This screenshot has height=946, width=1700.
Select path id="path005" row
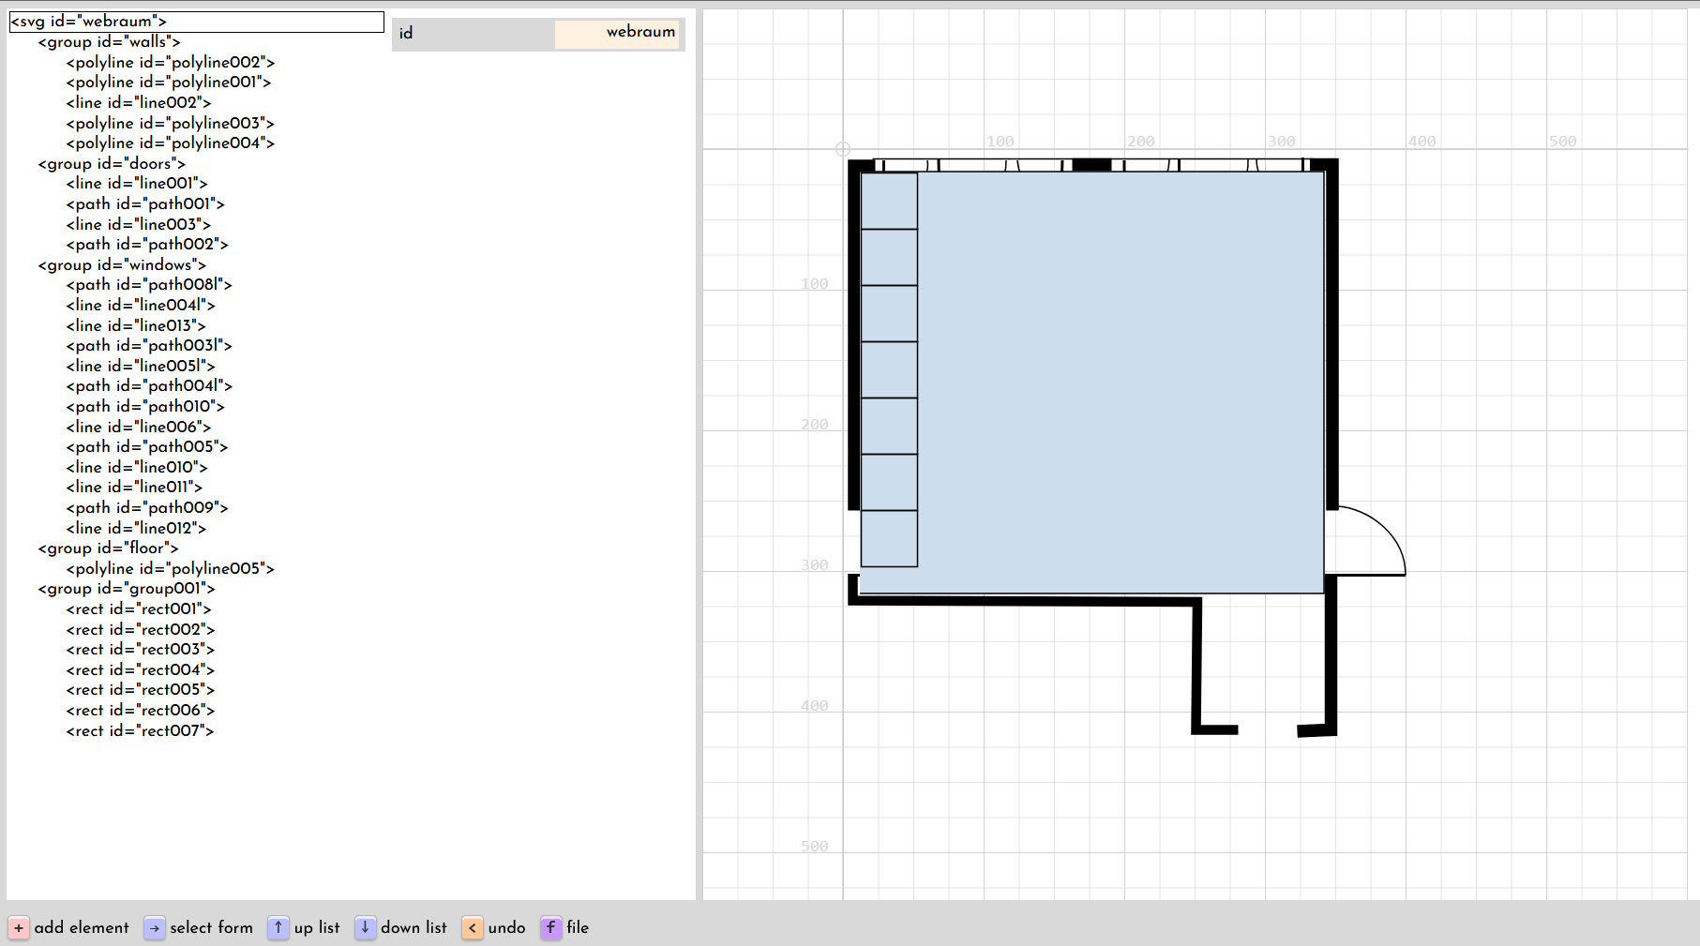(147, 447)
